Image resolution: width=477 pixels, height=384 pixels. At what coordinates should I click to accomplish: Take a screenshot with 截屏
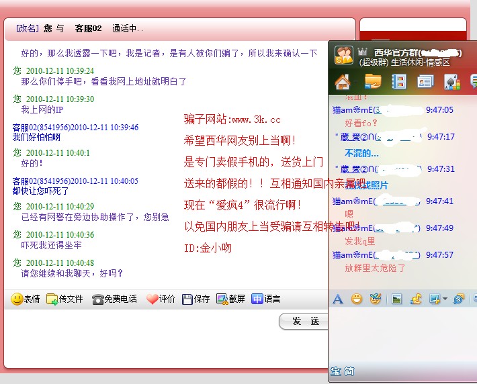(x=230, y=299)
